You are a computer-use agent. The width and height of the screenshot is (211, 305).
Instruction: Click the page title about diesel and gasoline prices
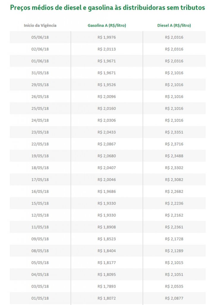pos(107,8)
